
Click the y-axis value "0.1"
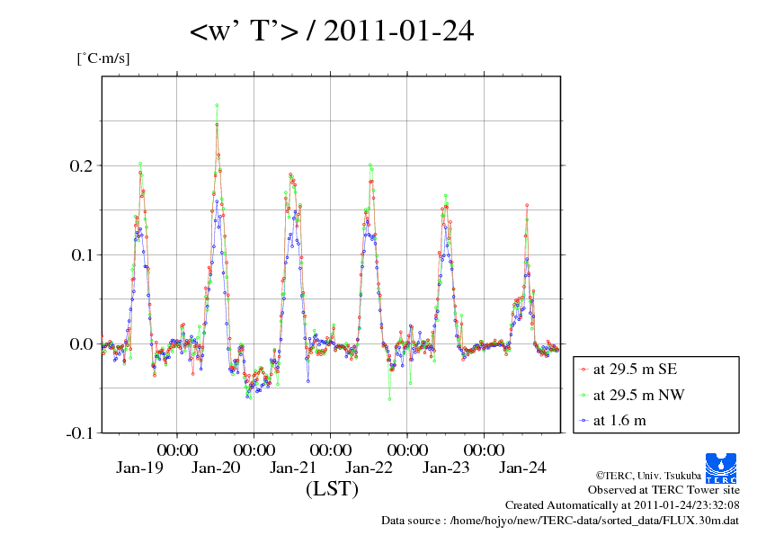point(82,254)
